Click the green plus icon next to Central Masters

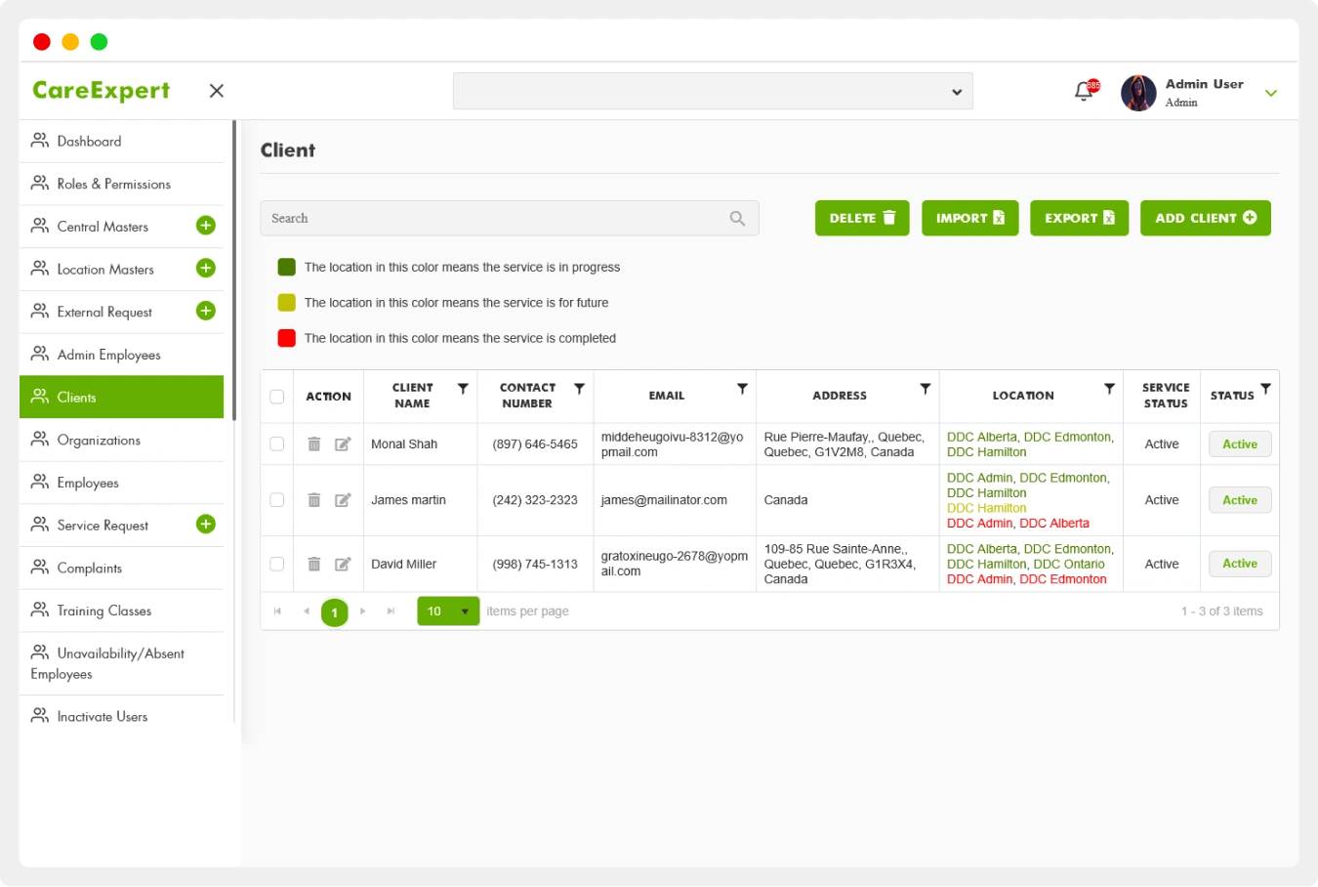click(x=206, y=225)
